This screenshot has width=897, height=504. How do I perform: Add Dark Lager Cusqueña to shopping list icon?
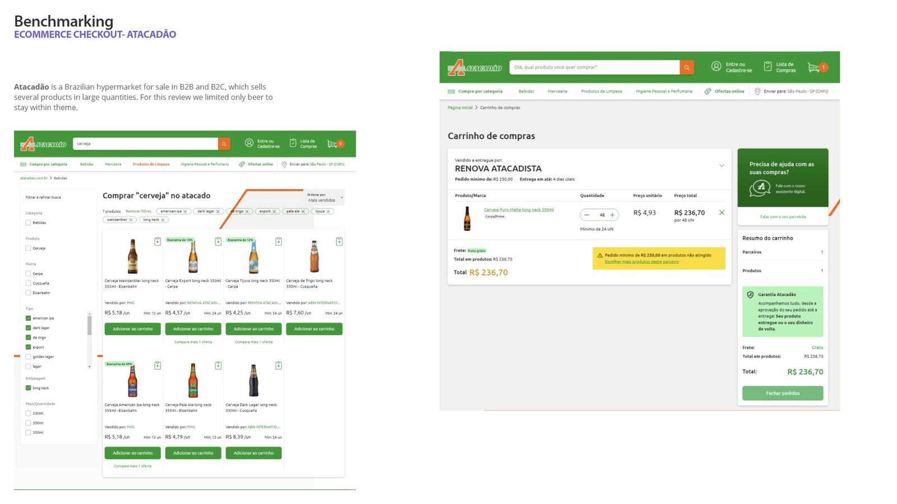[x=279, y=366]
